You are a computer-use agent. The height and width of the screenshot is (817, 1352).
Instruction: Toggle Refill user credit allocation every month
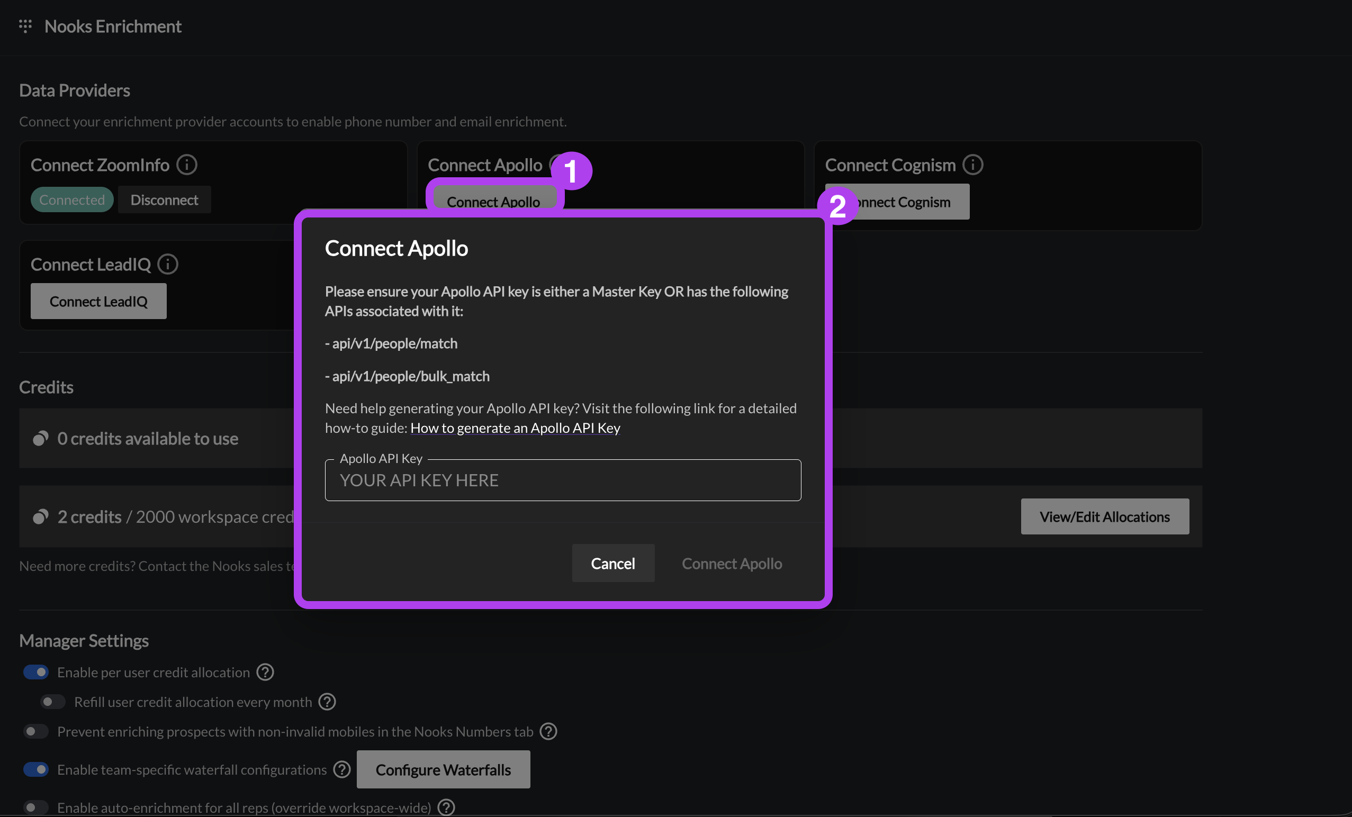(53, 702)
